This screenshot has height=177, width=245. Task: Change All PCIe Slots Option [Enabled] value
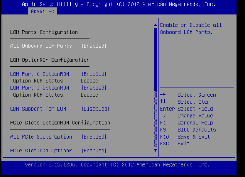94,137
